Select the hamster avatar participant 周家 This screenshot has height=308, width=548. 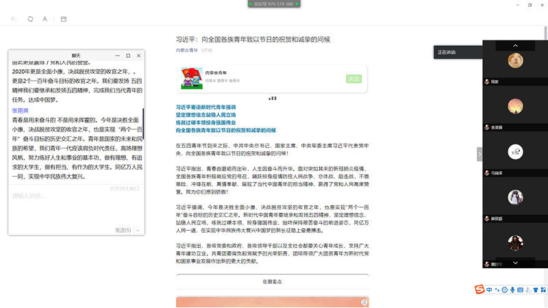point(515,60)
